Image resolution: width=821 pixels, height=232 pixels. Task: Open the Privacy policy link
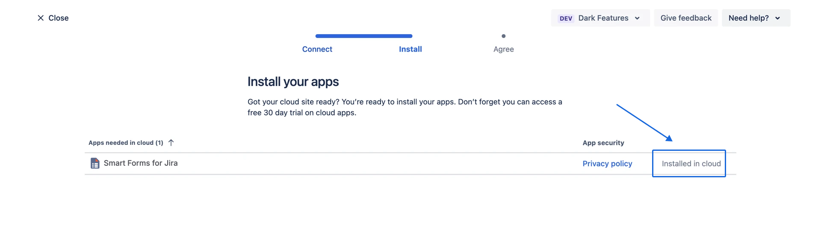pyautogui.click(x=607, y=164)
